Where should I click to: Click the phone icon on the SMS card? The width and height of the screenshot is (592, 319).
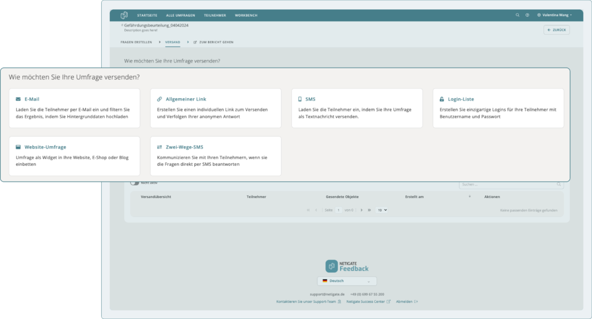coord(300,99)
